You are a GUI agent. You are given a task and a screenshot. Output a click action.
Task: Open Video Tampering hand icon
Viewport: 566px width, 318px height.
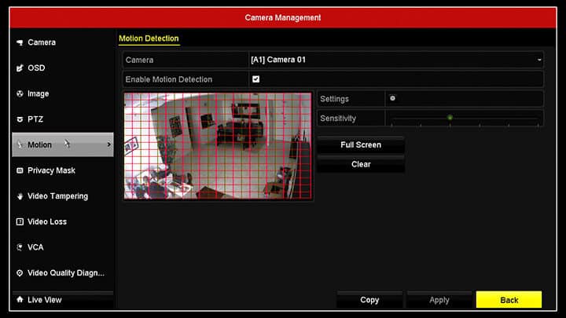20,196
